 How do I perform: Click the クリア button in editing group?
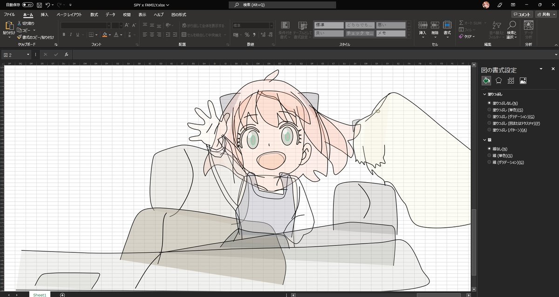pos(467,36)
